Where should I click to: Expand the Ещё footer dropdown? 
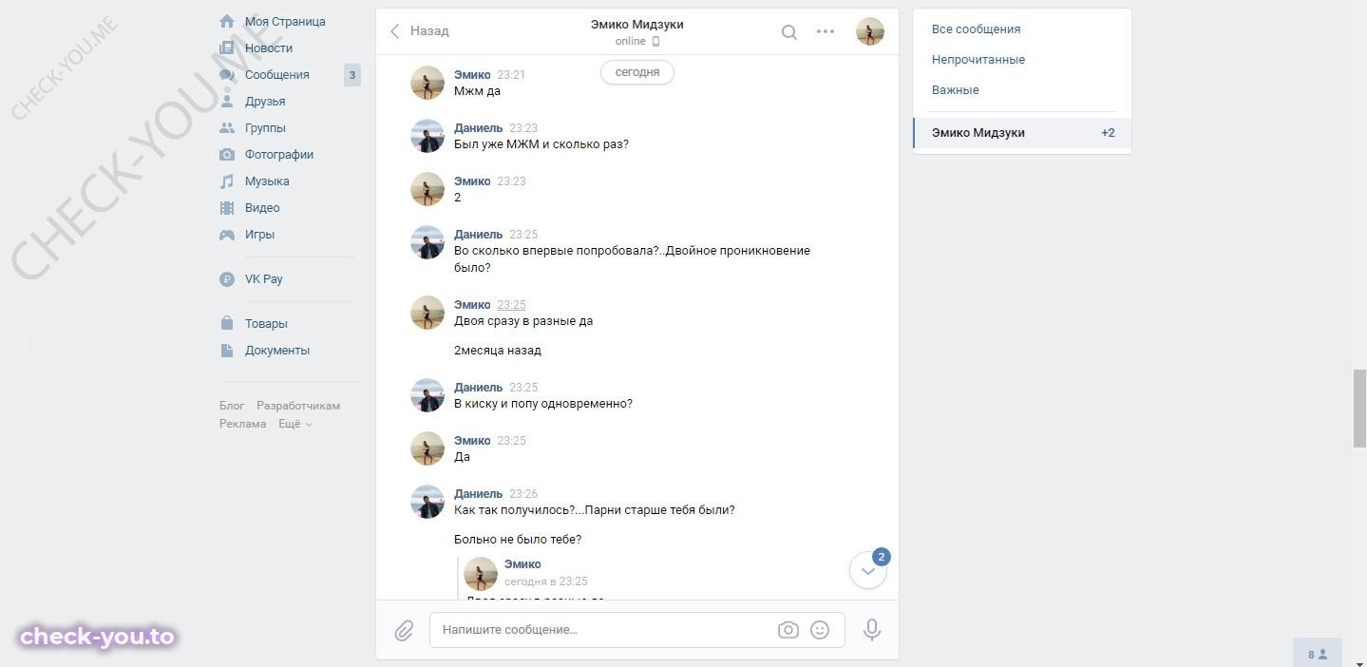(295, 424)
